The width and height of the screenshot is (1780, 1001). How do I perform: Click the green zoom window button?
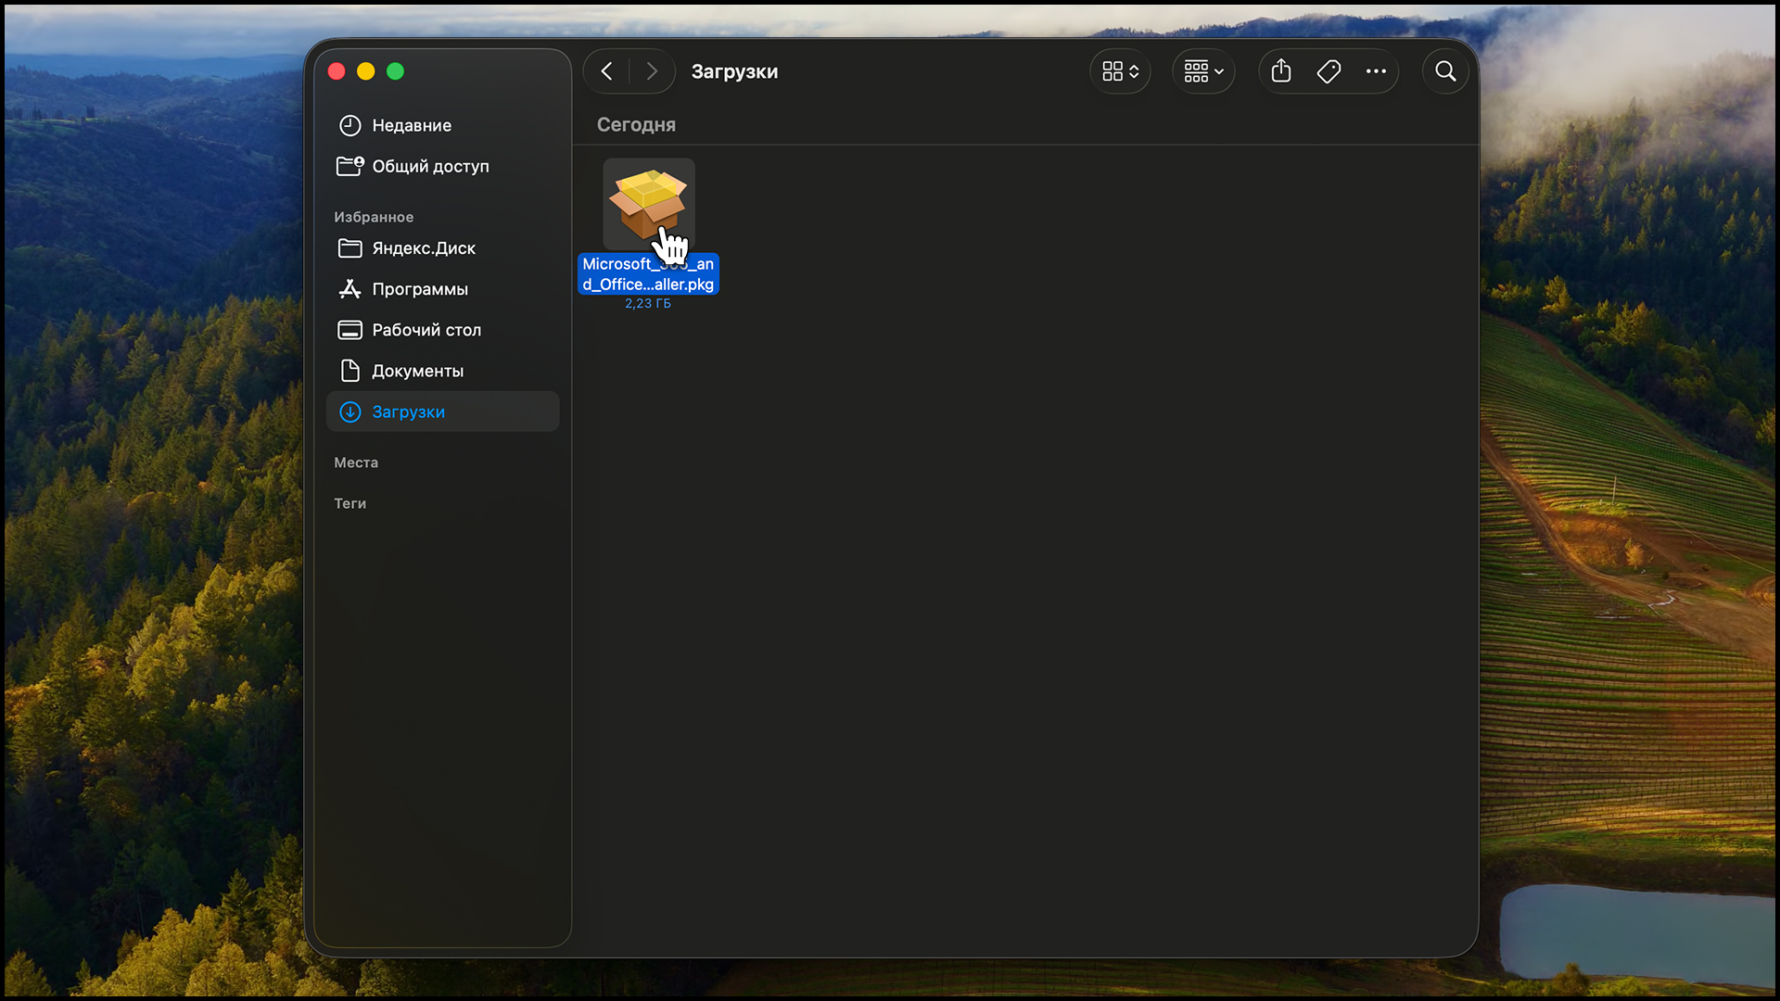[x=395, y=71]
